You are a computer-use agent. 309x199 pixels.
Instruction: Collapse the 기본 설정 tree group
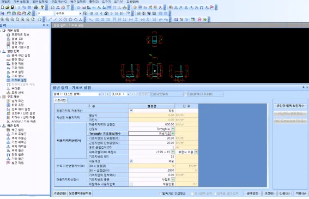[x=1, y=31]
